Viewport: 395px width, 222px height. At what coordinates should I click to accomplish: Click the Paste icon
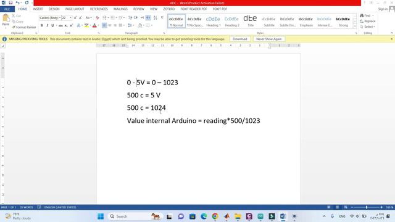[6, 18]
